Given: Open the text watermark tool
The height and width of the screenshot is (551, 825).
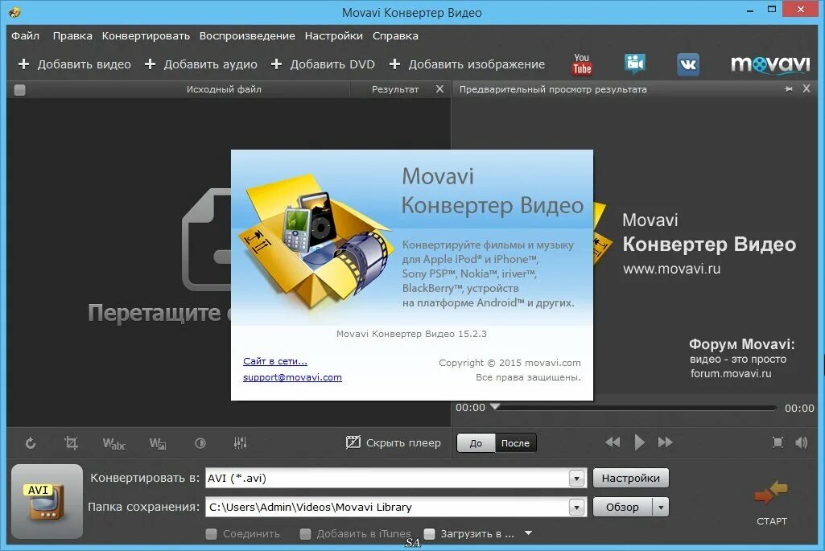Looking at the screenshot, I should pos(113,444).
